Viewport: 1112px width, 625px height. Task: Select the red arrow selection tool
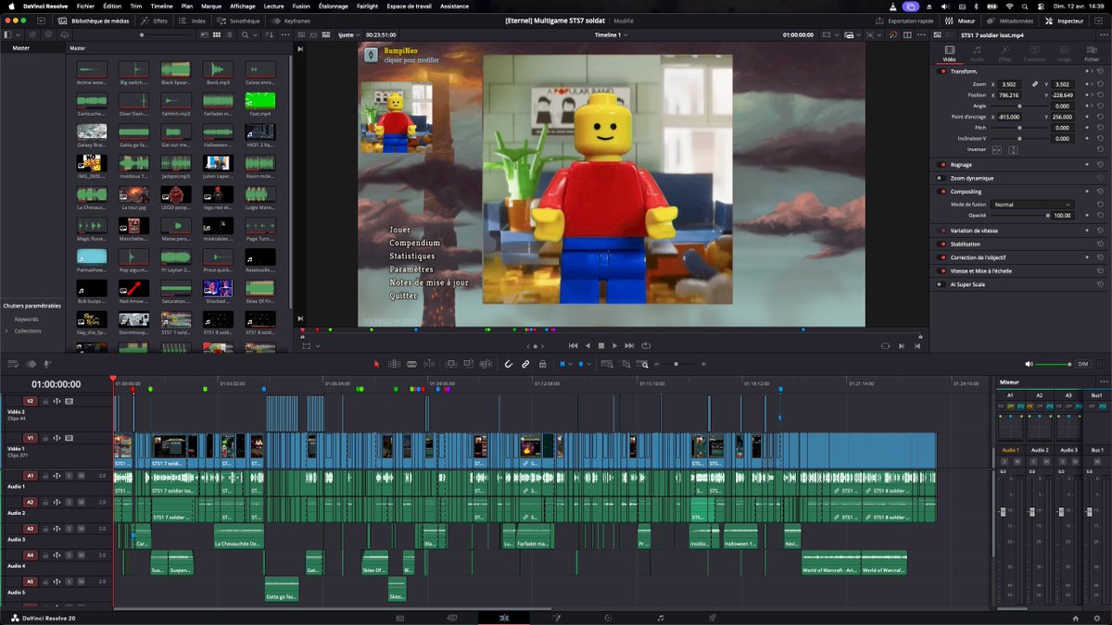(376, 364)
